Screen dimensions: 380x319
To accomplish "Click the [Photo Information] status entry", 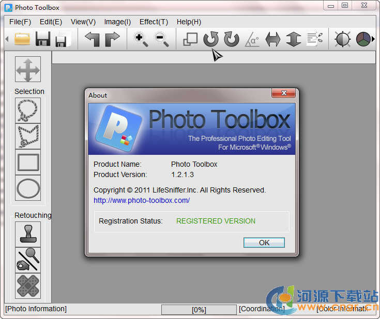I will (x=36, y=309).
